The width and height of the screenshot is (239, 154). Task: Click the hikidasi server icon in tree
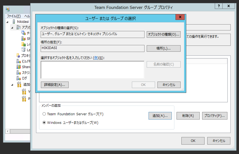pyautogui.click(x=14, y=22)
